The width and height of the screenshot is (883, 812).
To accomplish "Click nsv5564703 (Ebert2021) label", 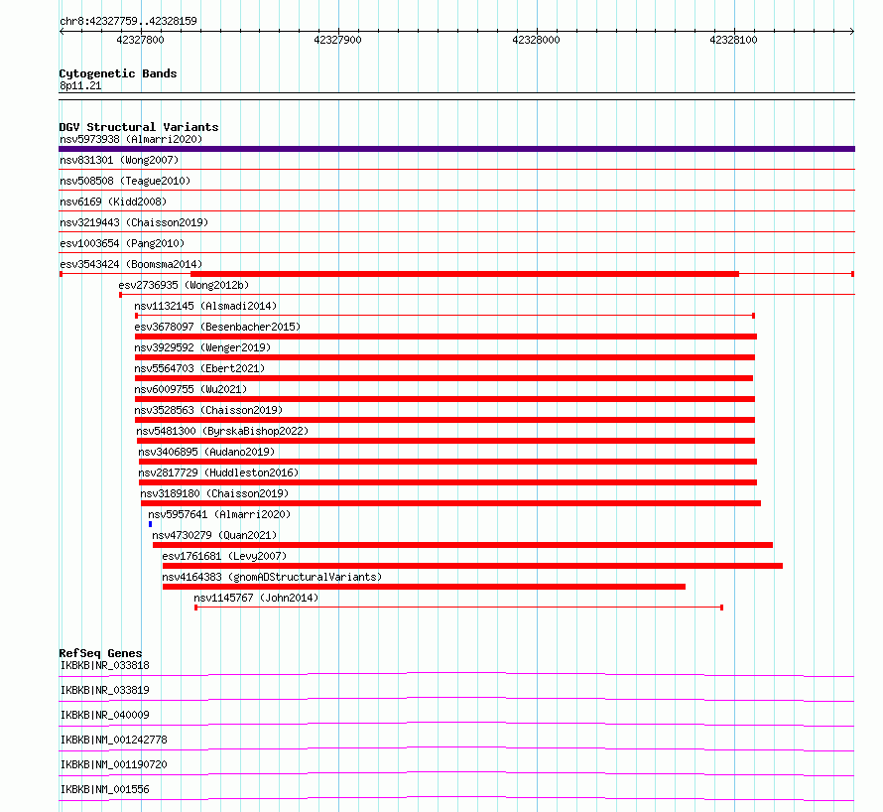I will coord(199,368).
